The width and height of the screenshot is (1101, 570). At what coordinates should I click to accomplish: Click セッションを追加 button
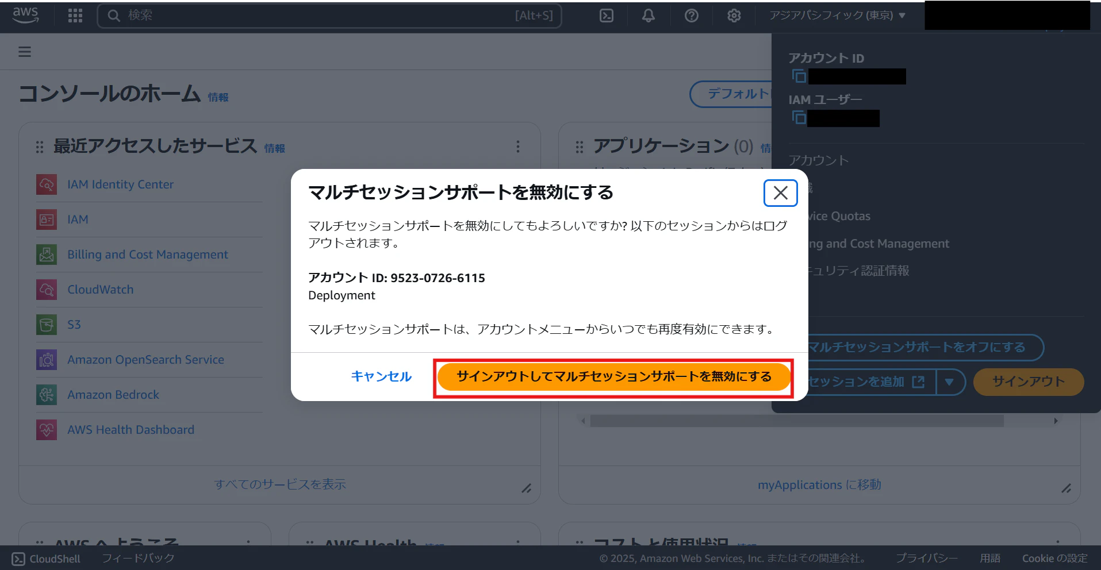(872, 382)
